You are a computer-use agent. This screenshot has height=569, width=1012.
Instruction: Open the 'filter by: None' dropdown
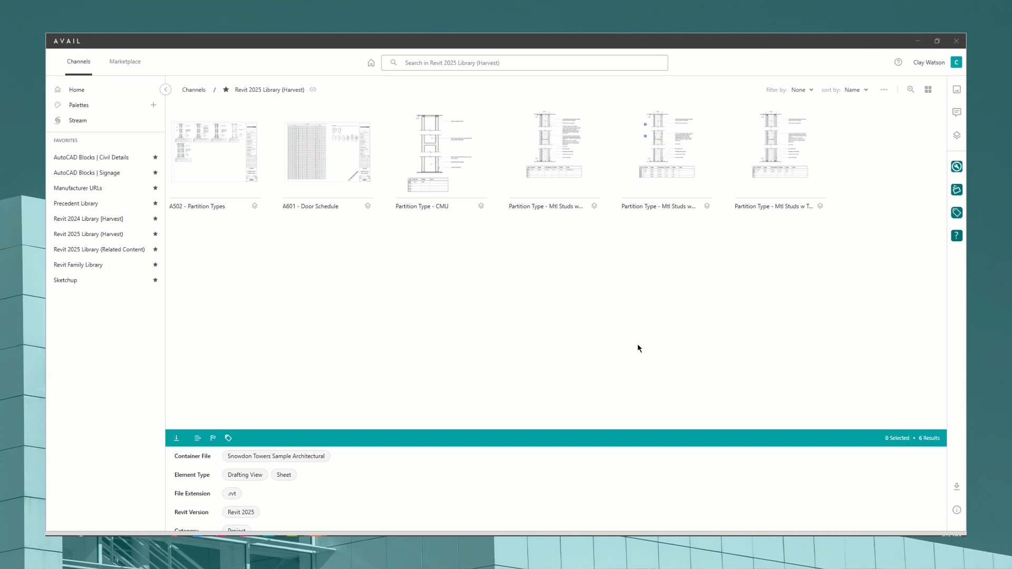pos(802,90)
